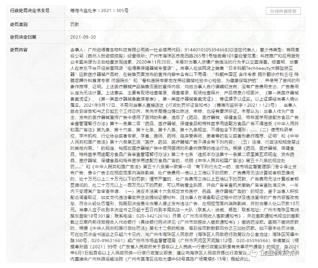
Task: Select the 行政处罚决定书文号 label
Action: tap(29, 11)
